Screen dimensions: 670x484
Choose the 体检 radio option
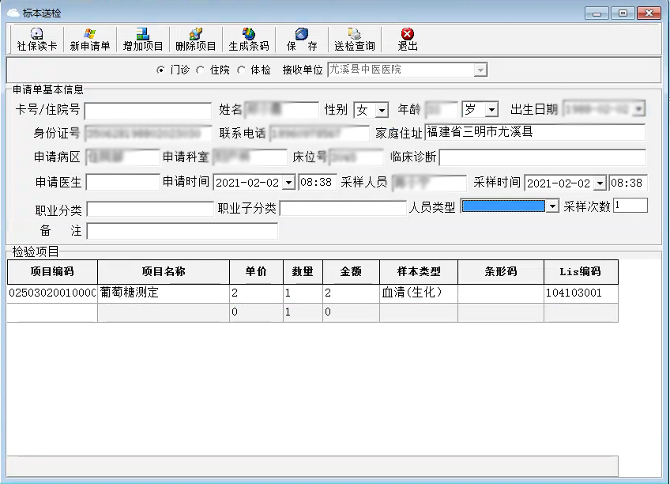241,70
